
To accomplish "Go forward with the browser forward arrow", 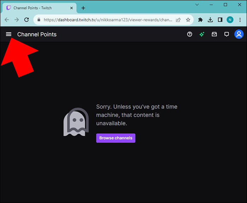I will [x=17, y=20].
